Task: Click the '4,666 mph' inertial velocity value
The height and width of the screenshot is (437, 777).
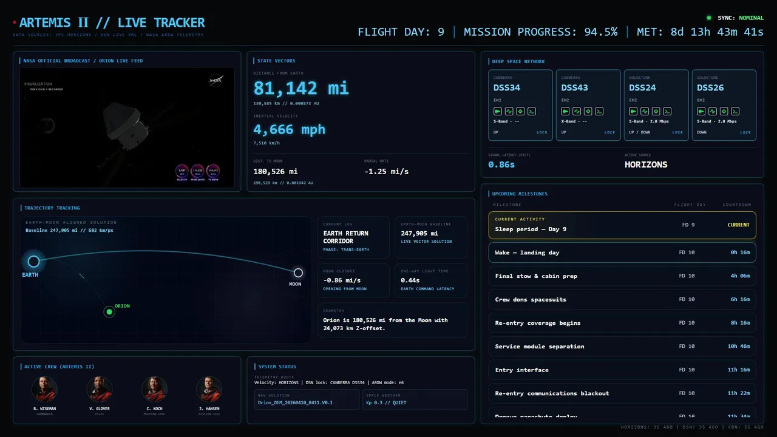Action: coord(290,129)
